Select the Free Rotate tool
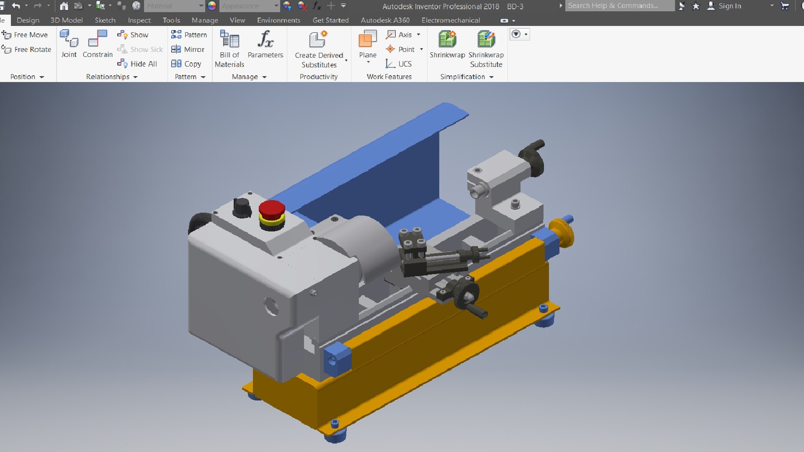804x452 pixels. pos(26,49)
